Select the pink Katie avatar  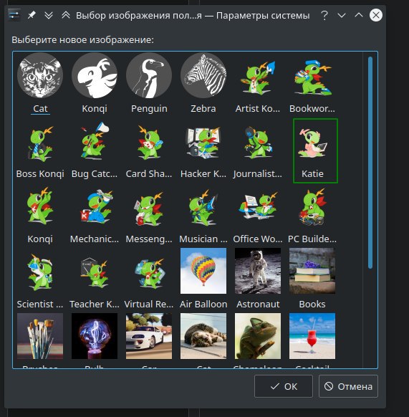click(x=312, y=143)
